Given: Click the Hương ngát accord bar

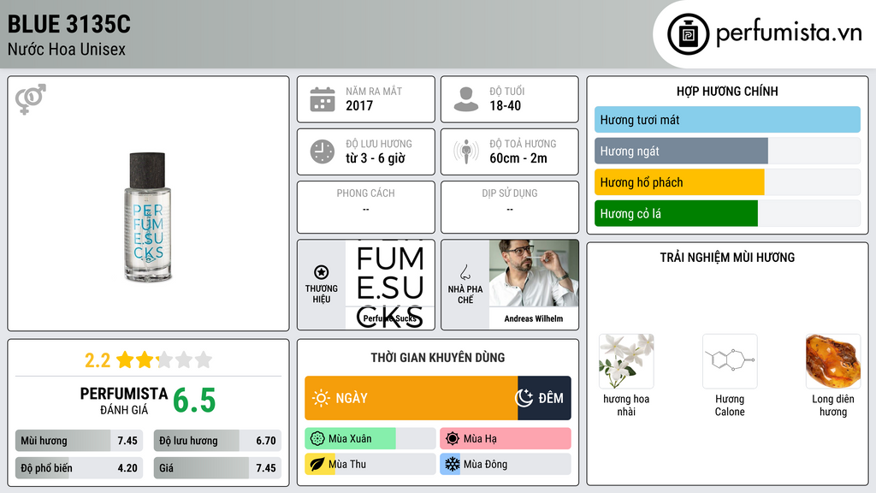Looking at the screenshot, I should coord(727,151).
